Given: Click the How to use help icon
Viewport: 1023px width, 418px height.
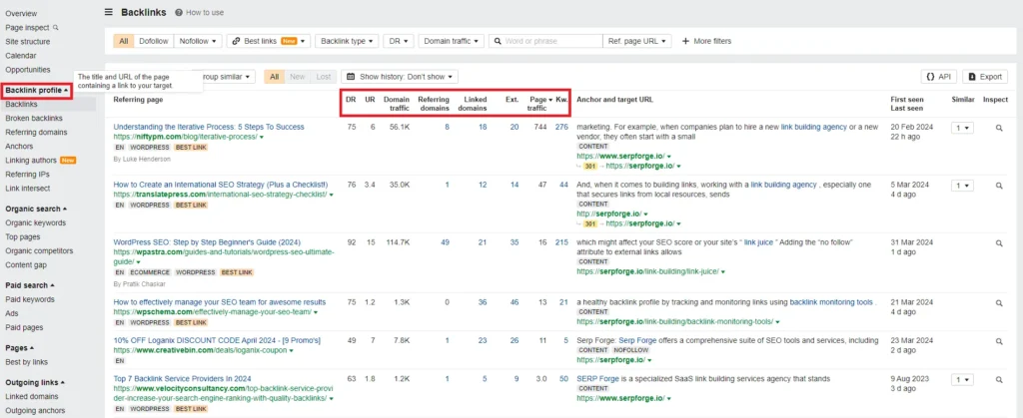Looking at the screenshot, I should click(179, 12).
